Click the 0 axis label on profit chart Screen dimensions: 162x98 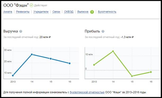86,69
